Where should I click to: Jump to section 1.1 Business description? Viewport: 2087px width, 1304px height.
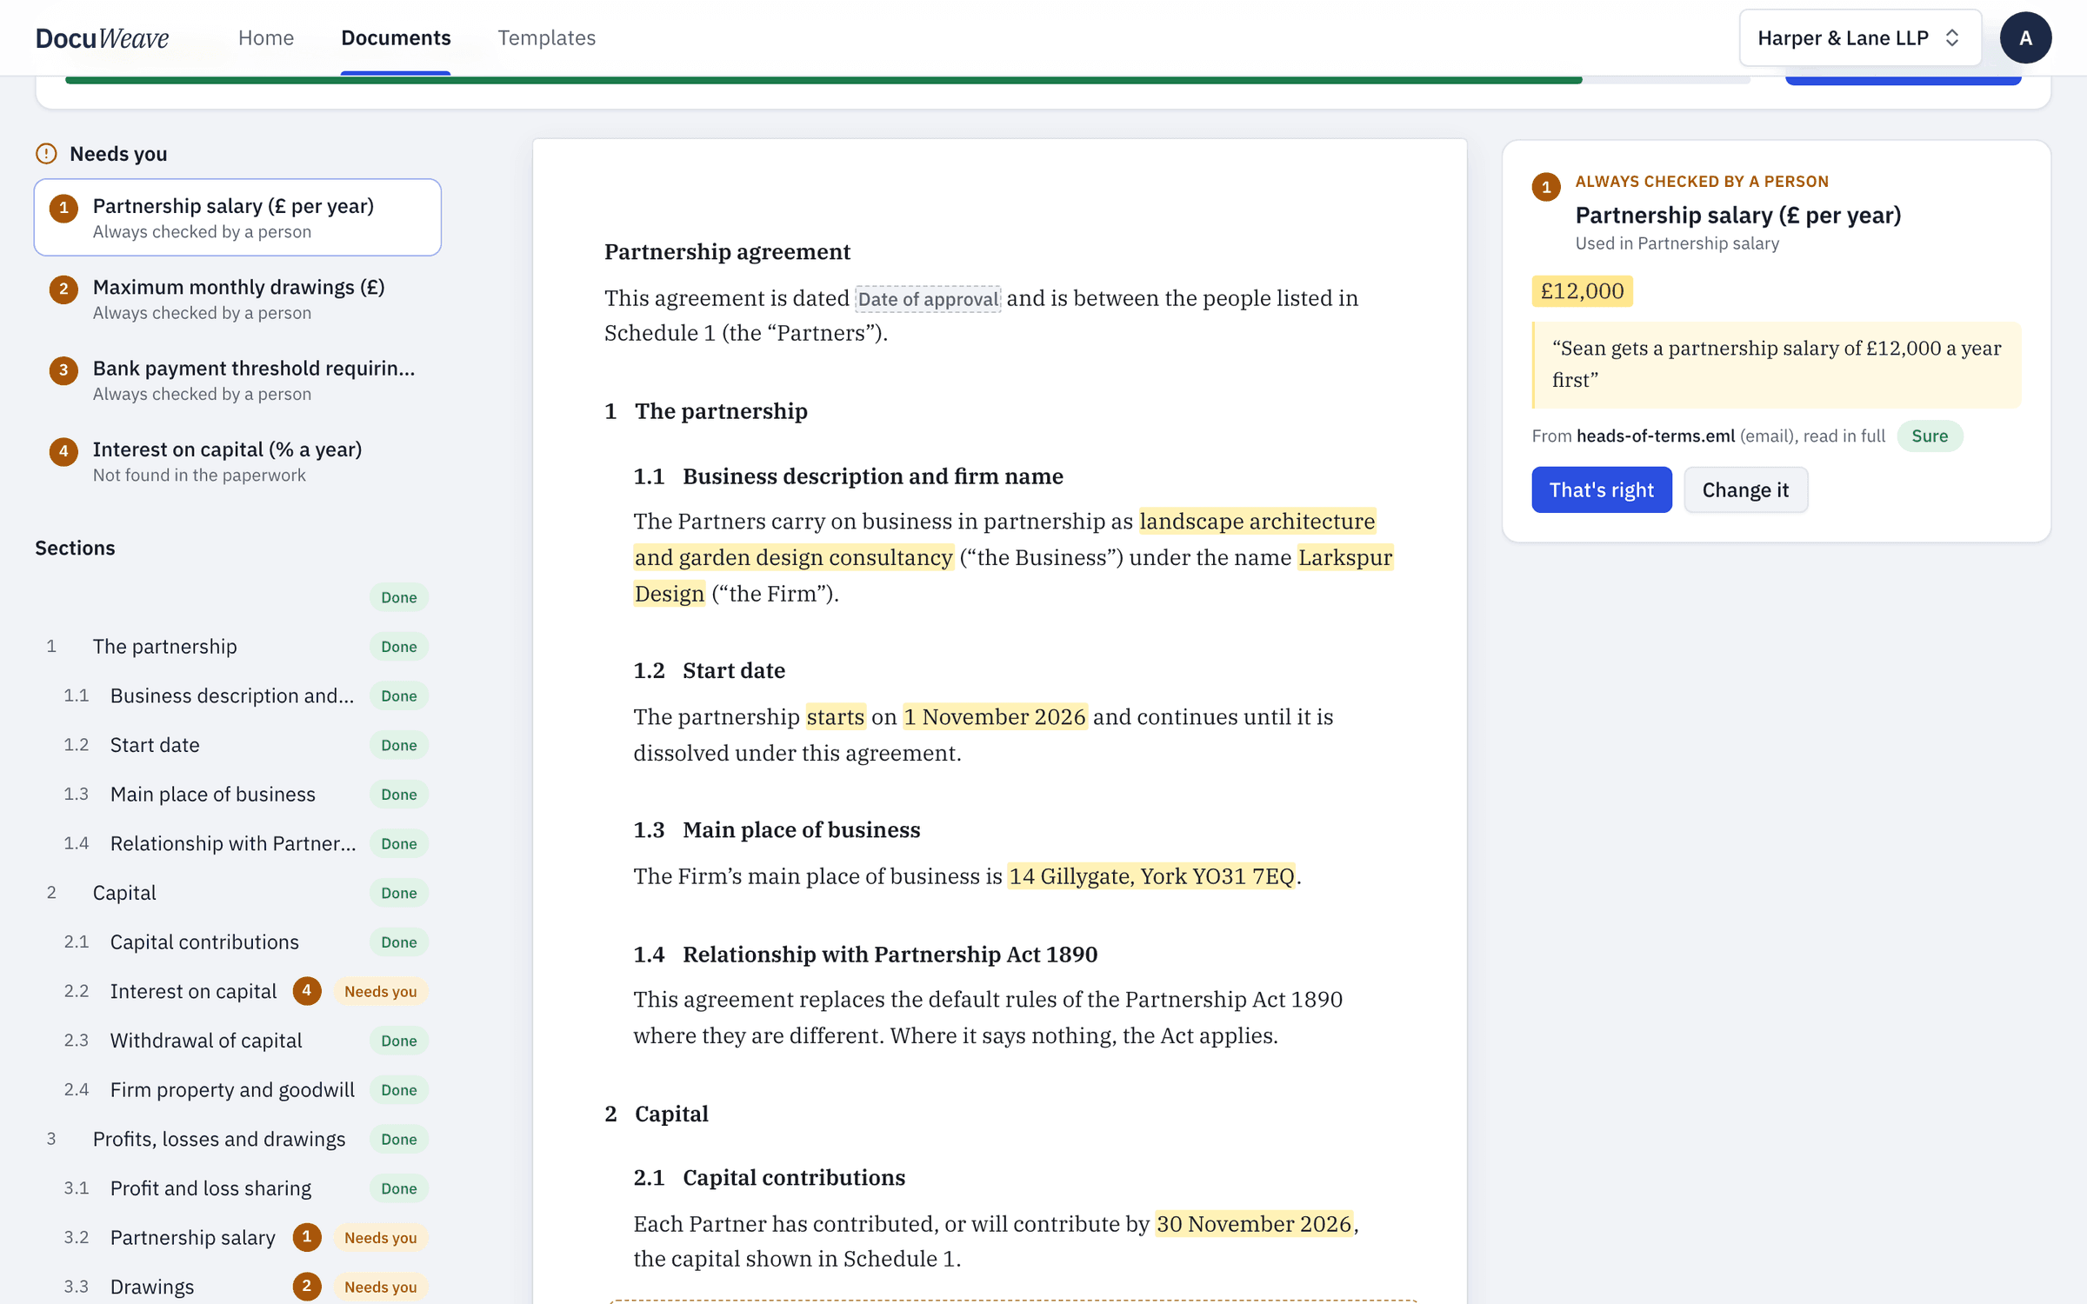click(x=237, y=695)
